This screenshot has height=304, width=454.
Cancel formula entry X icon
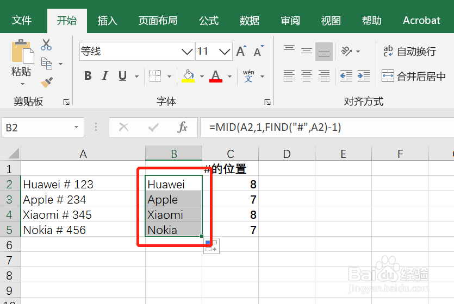pos(123,127)
